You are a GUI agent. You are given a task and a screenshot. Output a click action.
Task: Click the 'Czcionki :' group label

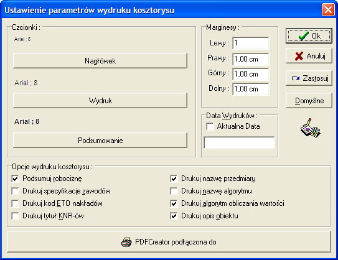26,27
